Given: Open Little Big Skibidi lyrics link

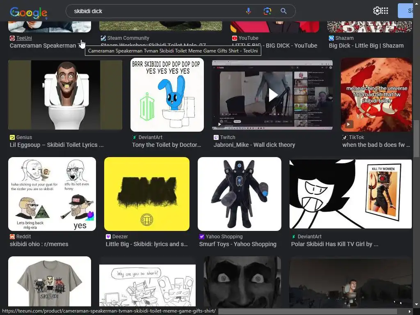Looking at the screenshot, I should (146, 244).
